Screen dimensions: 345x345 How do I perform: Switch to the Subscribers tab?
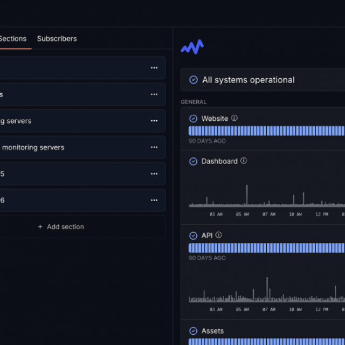tap(57, 39)
